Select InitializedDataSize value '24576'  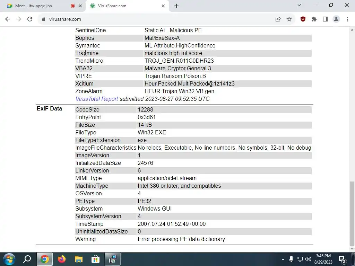145,163
